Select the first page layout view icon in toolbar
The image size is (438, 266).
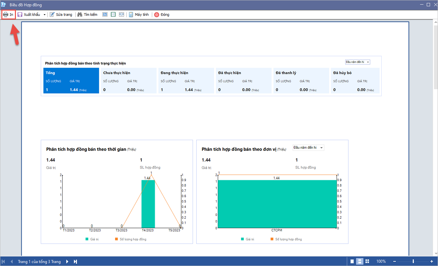coord(105,15)
